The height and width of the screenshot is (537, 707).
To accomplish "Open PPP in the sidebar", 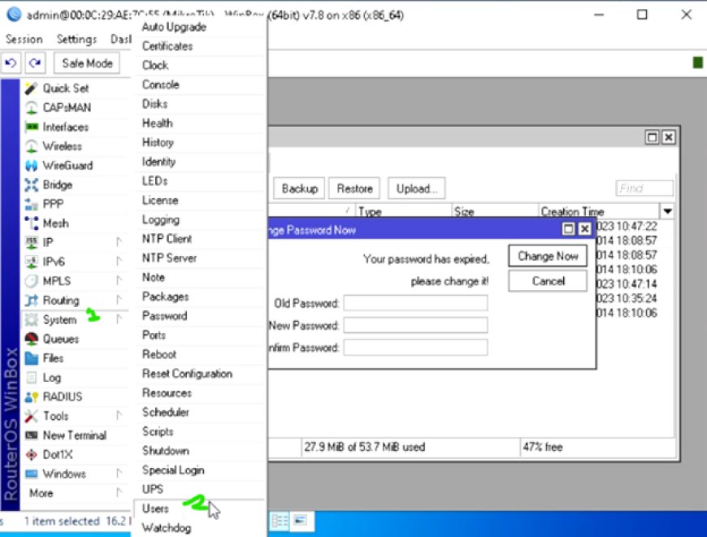I will tap(53, 204).
